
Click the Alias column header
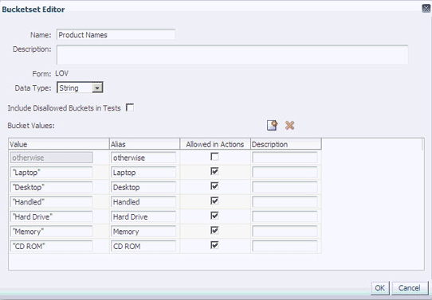click(x=144, y=144)
